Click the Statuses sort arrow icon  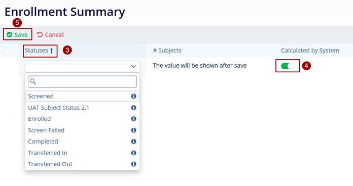[52, 51]
